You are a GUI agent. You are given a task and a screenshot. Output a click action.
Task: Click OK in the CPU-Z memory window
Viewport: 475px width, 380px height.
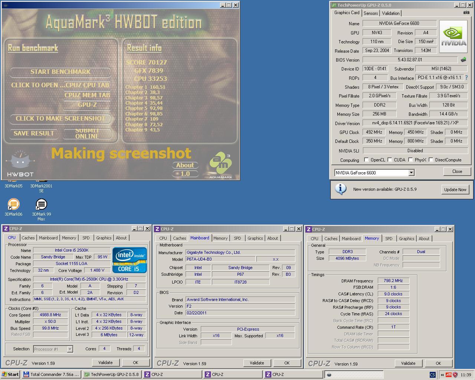(x=438, y=363)
